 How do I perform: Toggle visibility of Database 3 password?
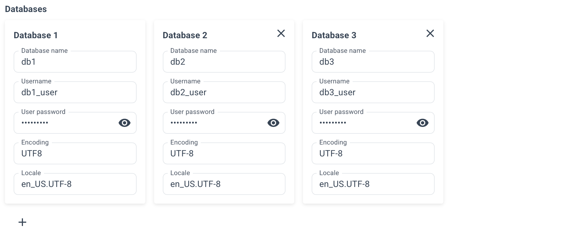[x=422, y=123]
